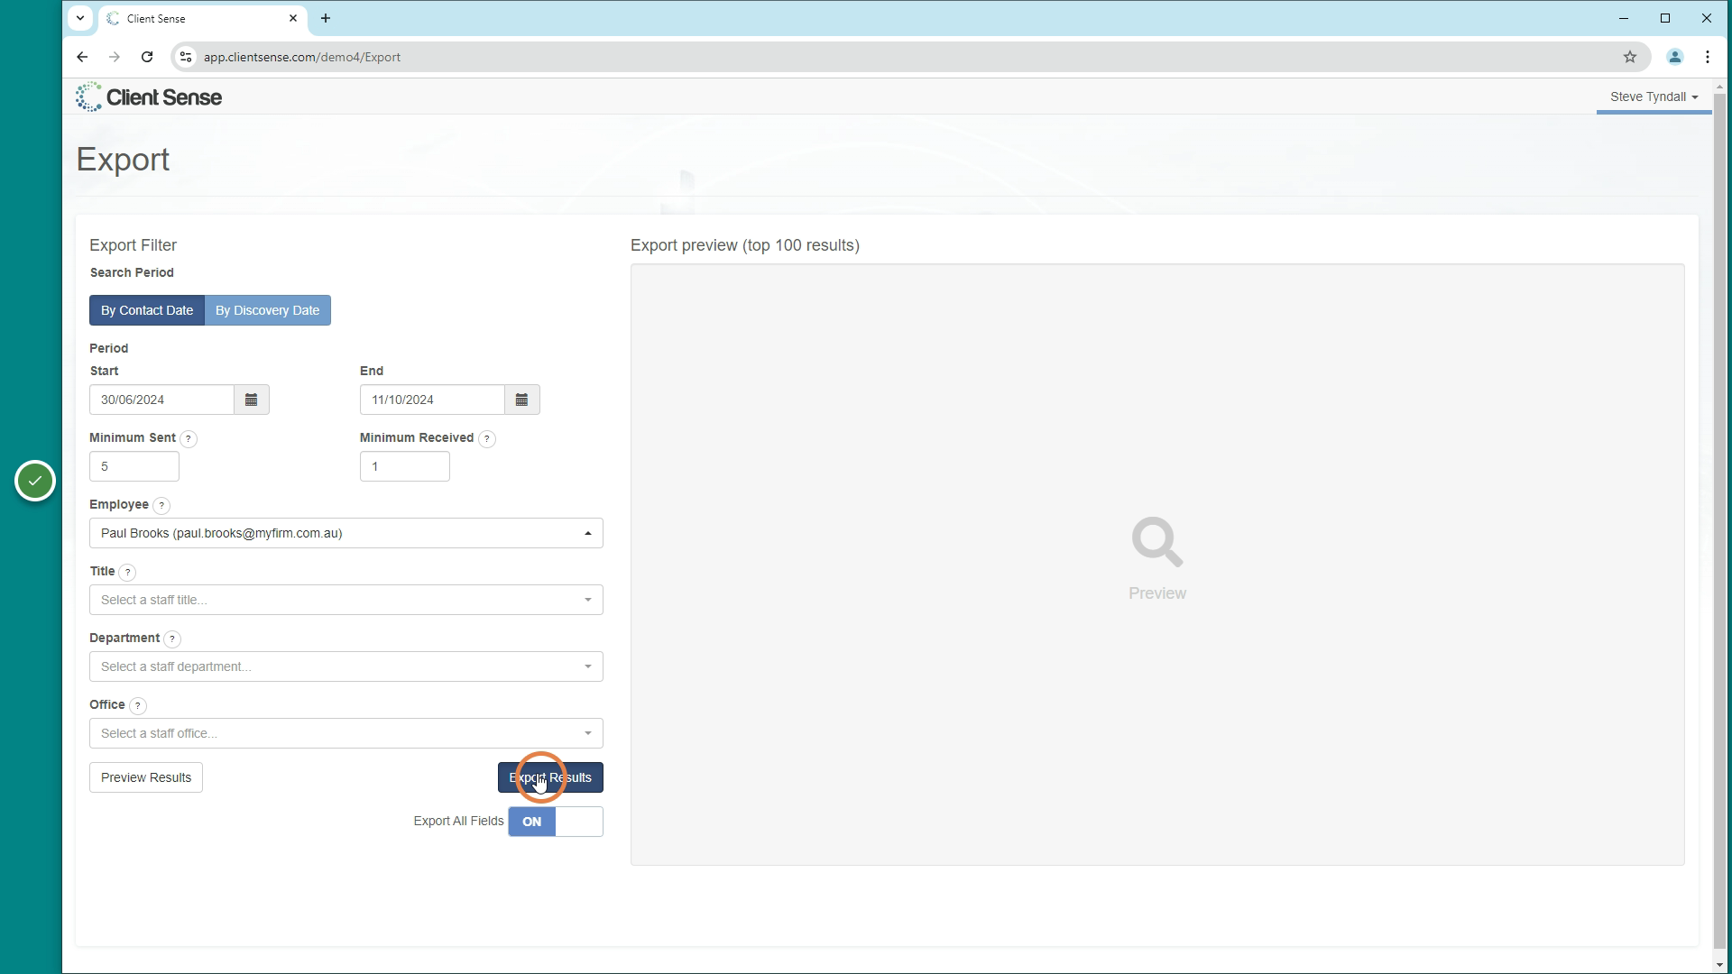The width and height of the screenshot is (1732, 974).
Task: Click the Preview Results button
Action: pos(146,777)
